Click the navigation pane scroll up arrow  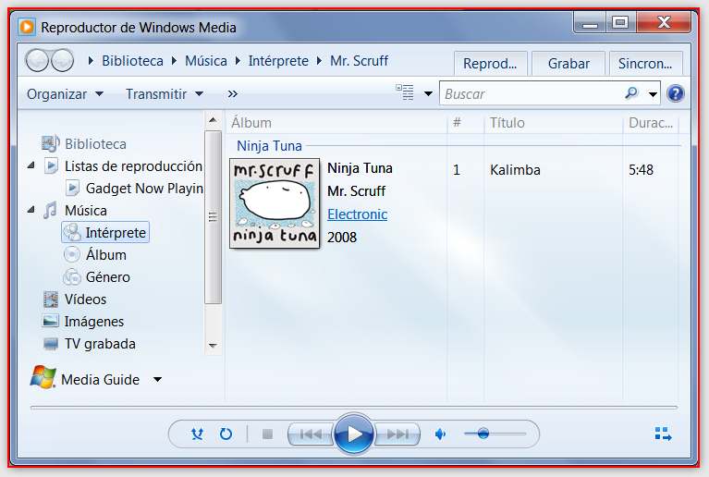[213, 120]
